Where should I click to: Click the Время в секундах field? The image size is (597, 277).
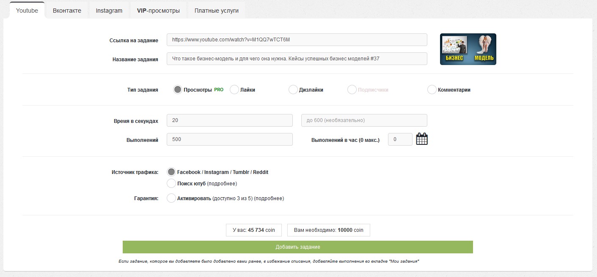click(230, 120)
